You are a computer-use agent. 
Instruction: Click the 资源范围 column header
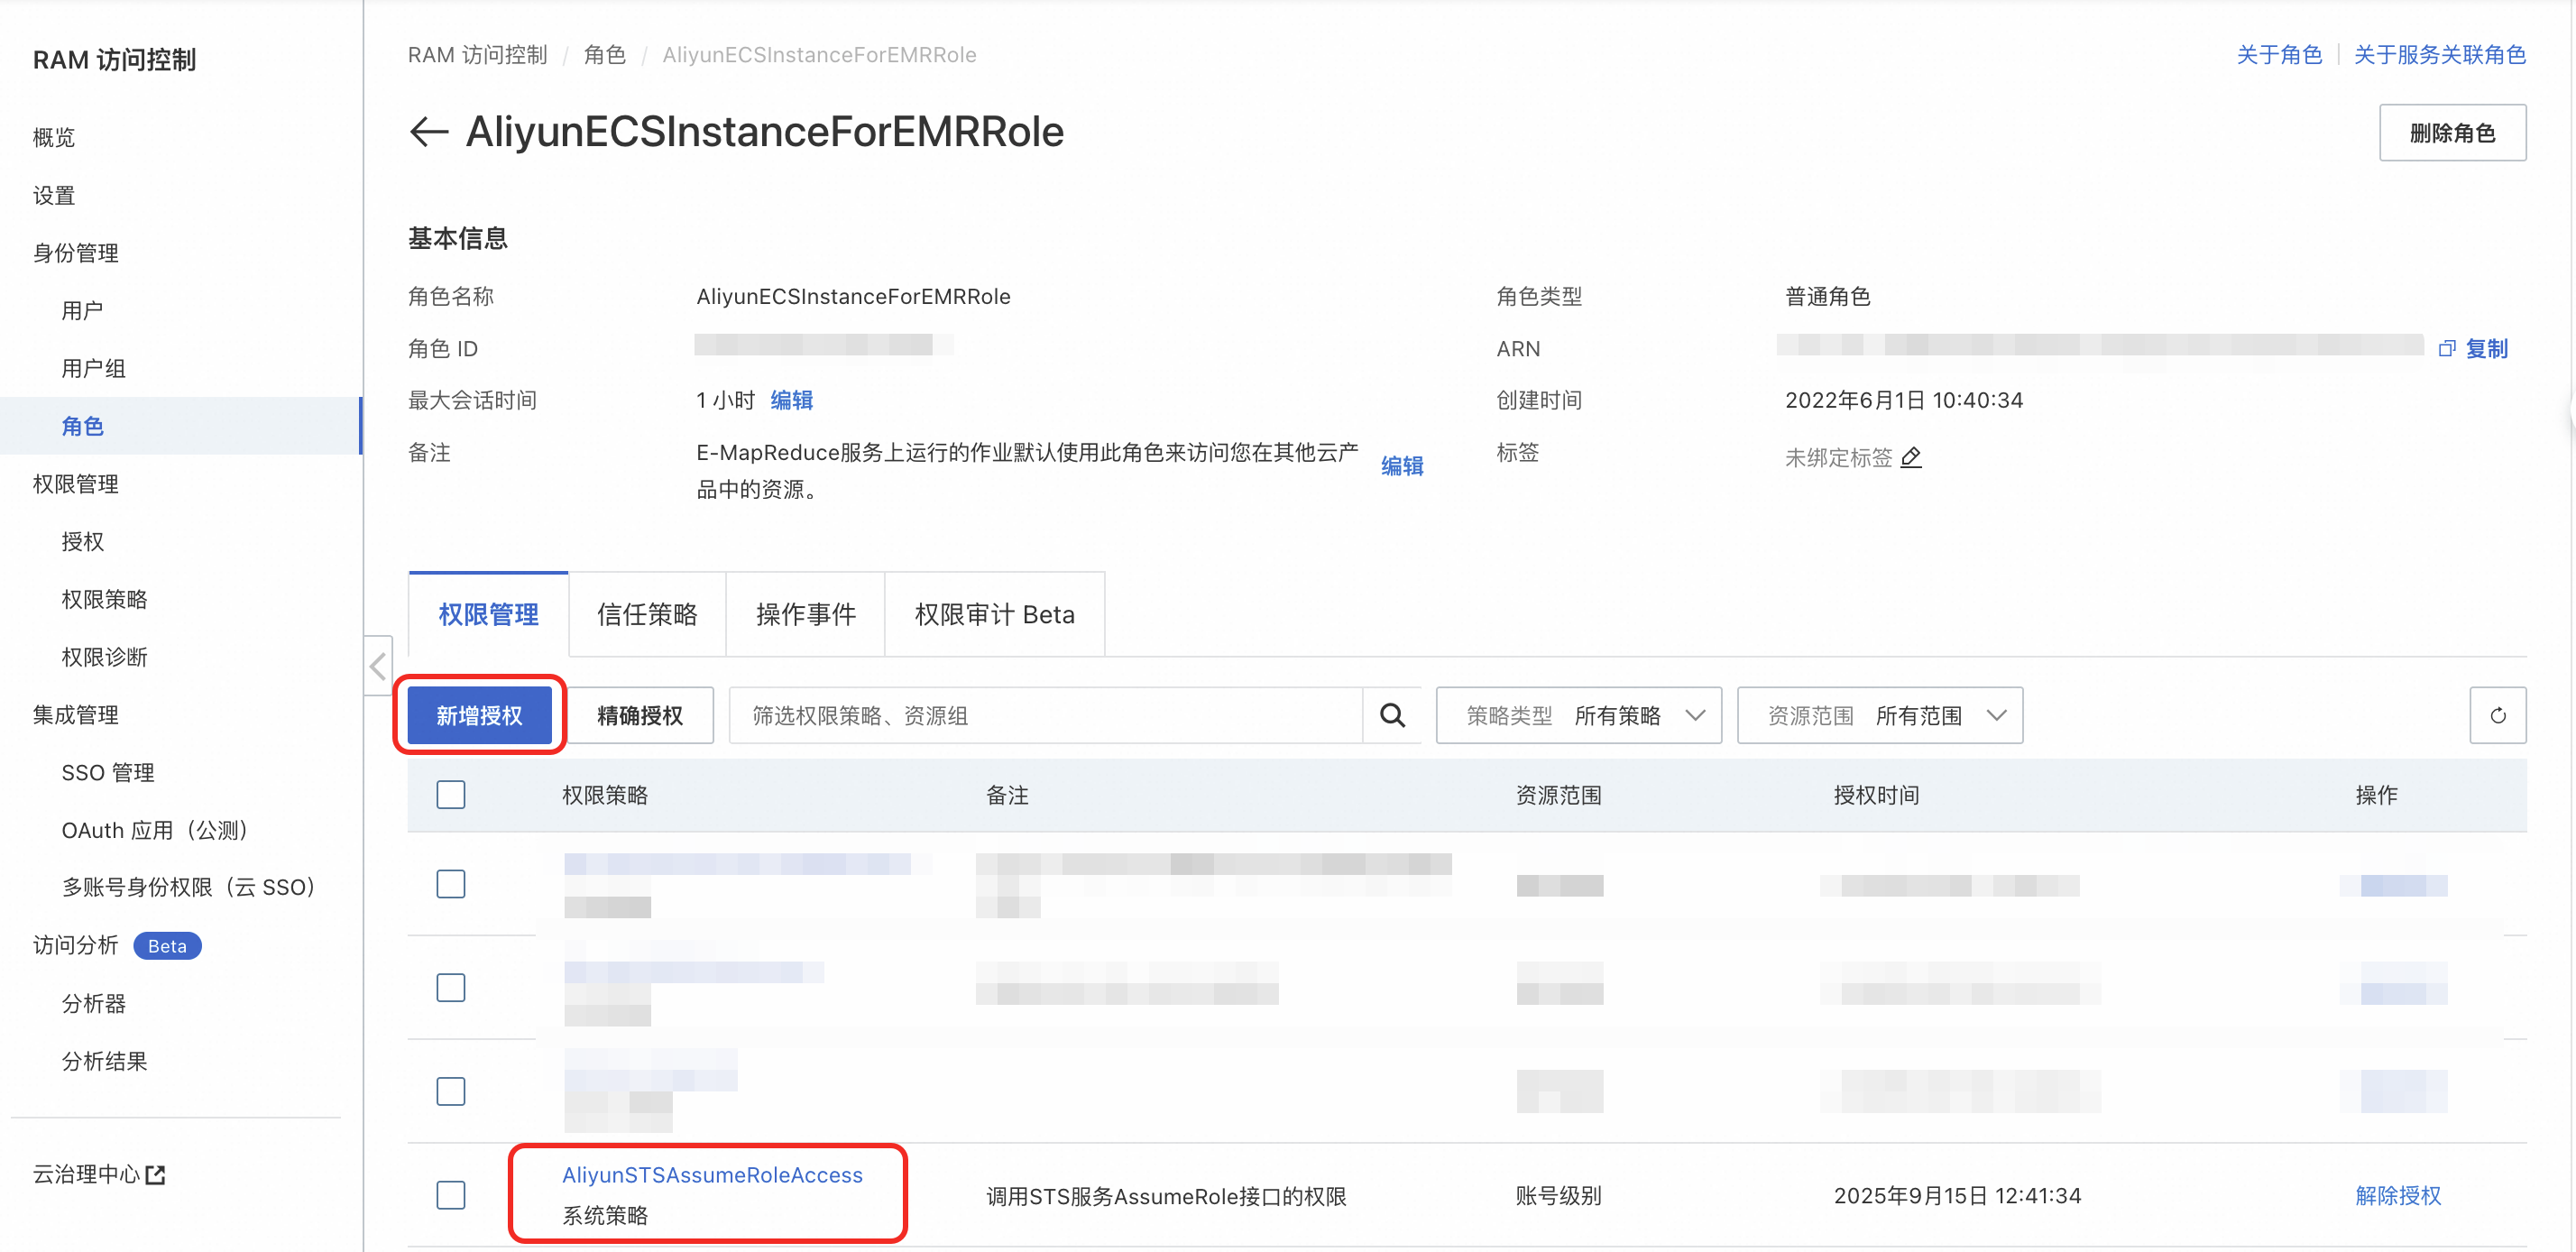(x=1558, y=795)
